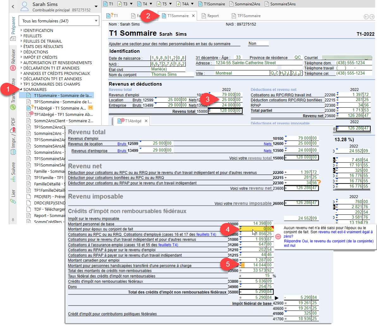Click the Sarah Sims taxpayer avatar icon
Screen dimensions: 377x326
[x=24, y=7]
